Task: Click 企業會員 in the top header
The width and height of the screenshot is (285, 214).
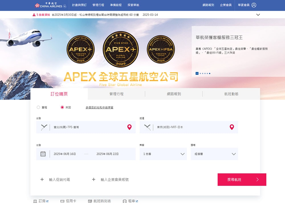Action: [226, 5]
